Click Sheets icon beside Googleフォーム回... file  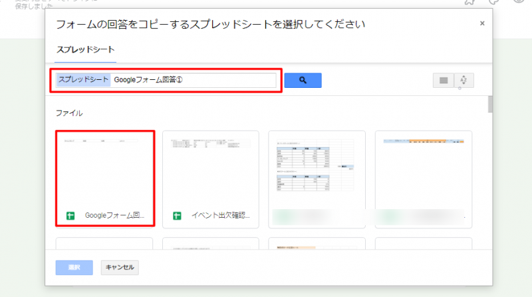pyautogui.click(x=70, y=216)
